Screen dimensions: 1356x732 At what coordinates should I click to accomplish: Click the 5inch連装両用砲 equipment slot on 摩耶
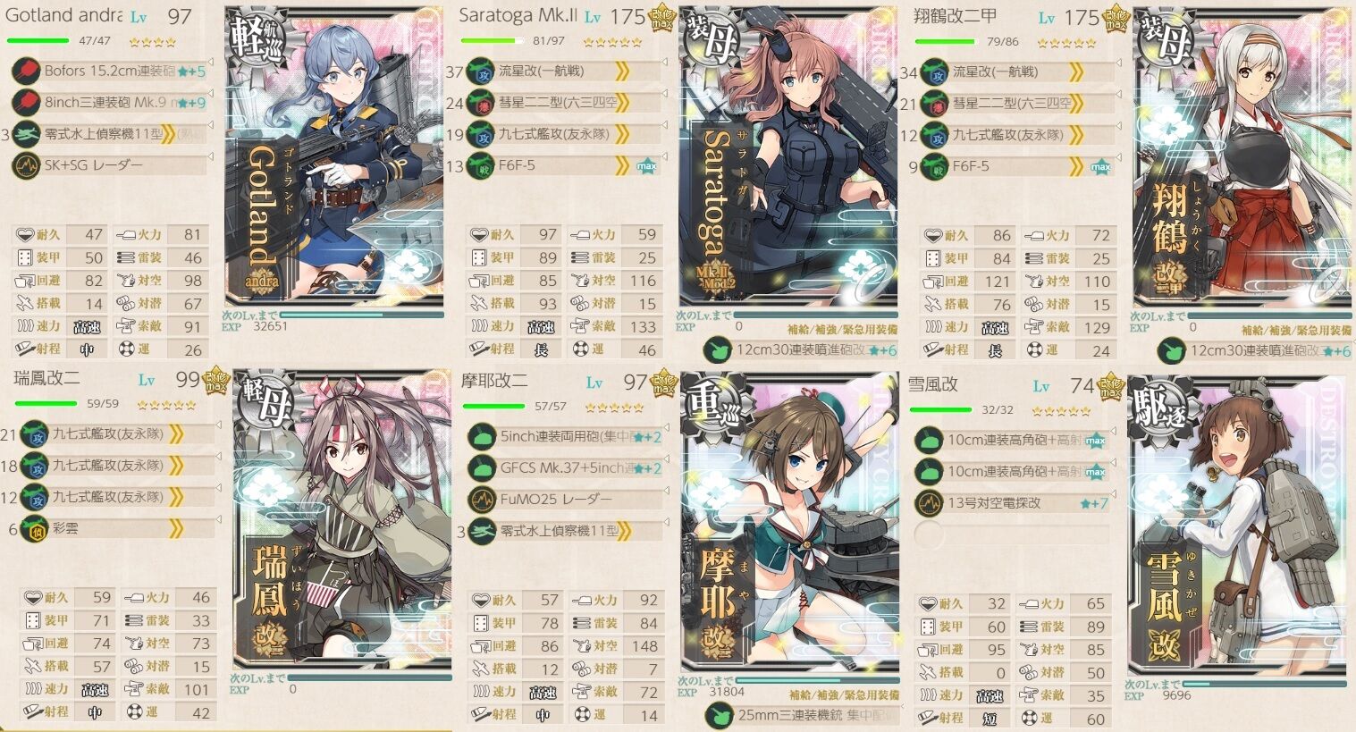[565, 437]
